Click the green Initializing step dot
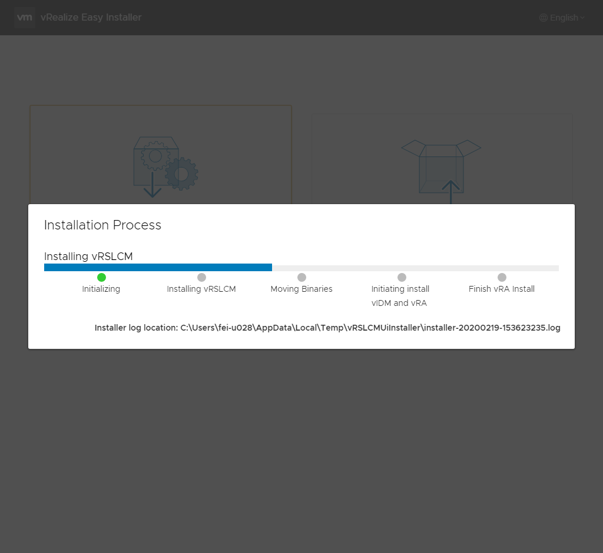603x553 pixels. pos(101,278)
